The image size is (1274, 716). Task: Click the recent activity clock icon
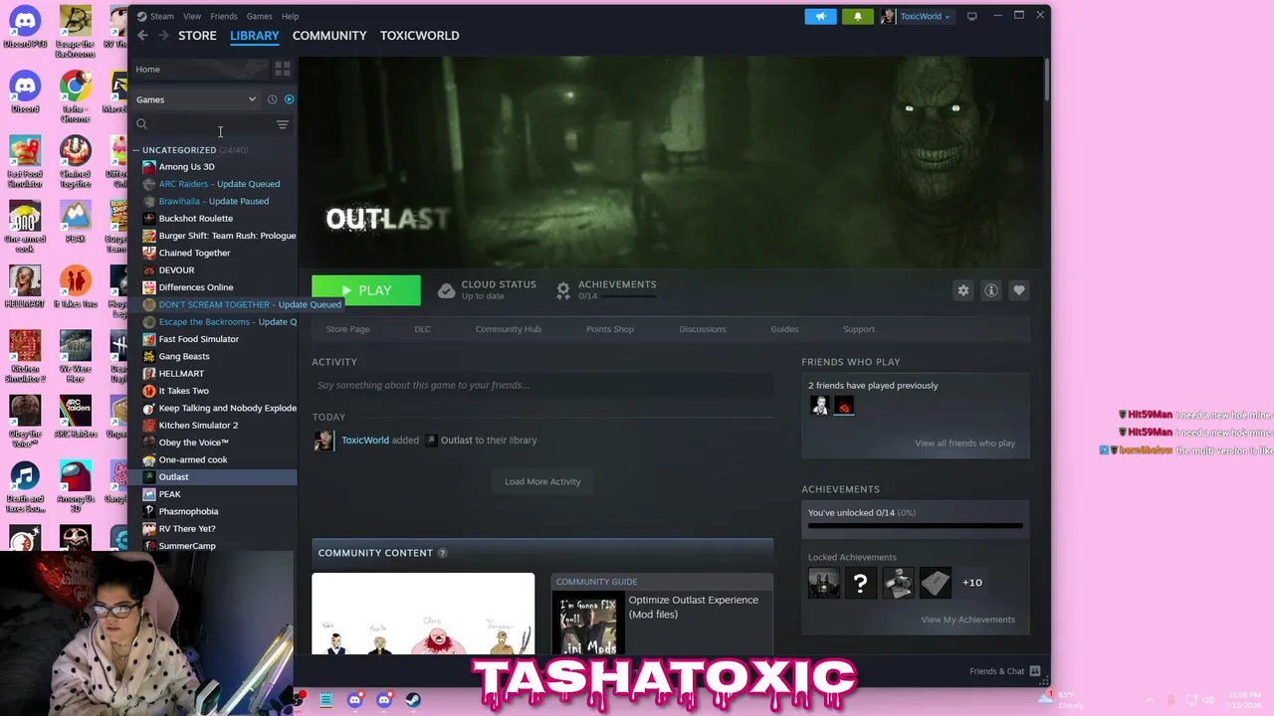point(272,99)
